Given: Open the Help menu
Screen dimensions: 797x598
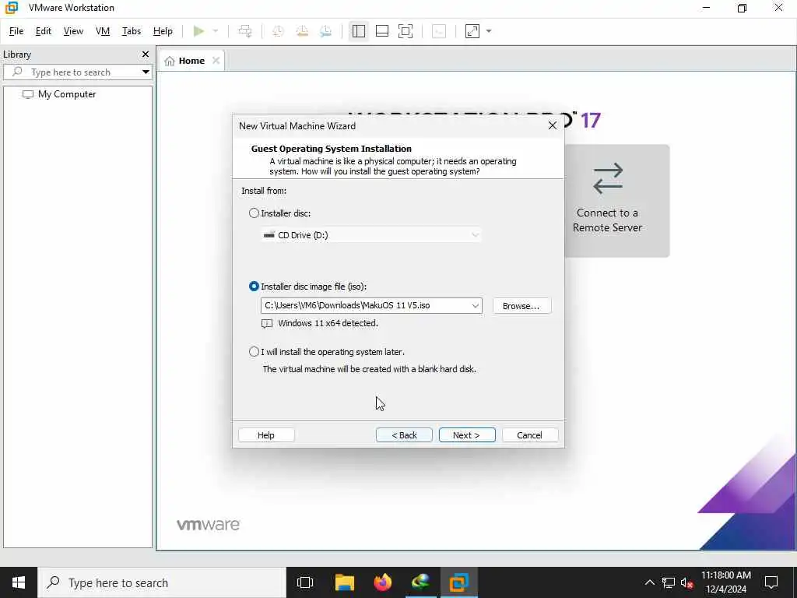Looking at the screenshot, I should coord(163,31).
